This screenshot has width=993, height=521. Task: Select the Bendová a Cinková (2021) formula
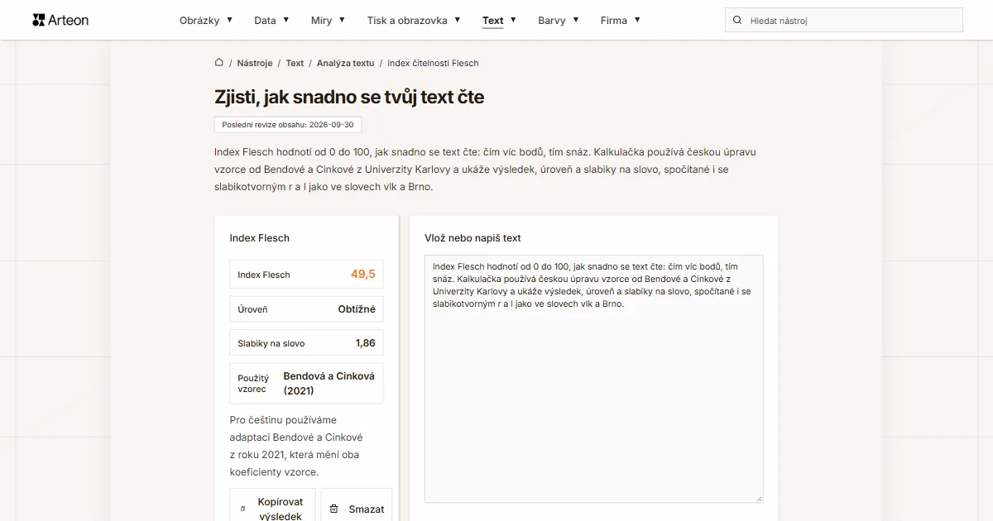tap(329, 383)
